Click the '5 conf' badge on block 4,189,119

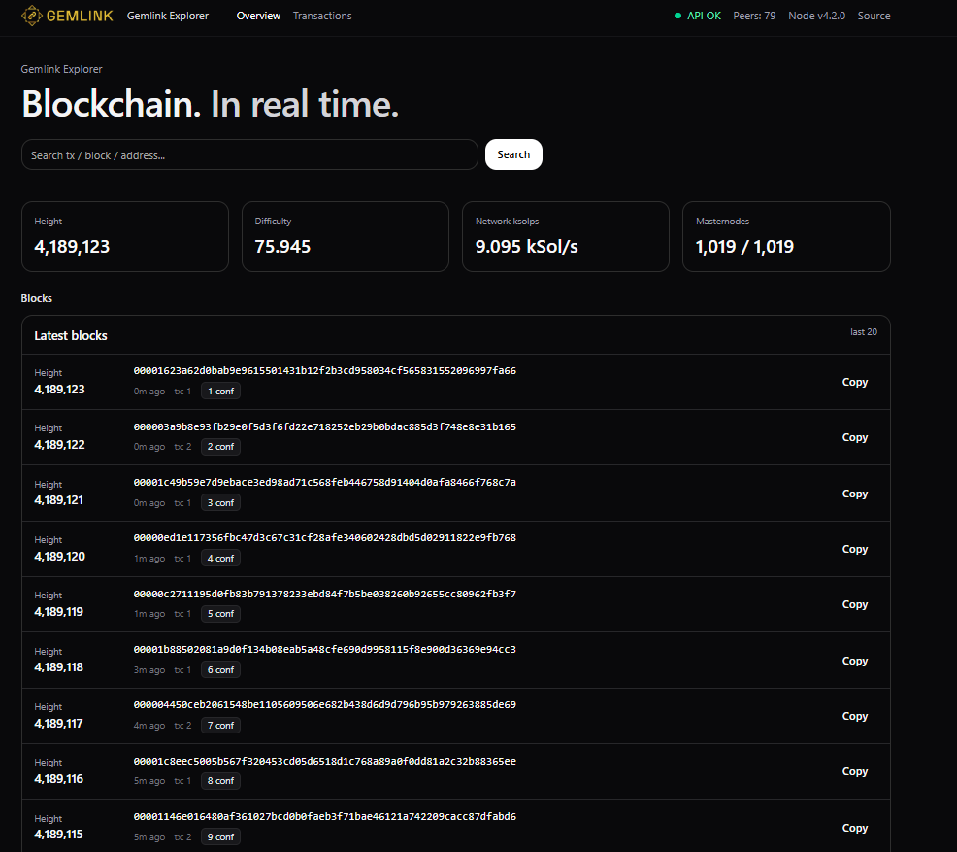219,613
